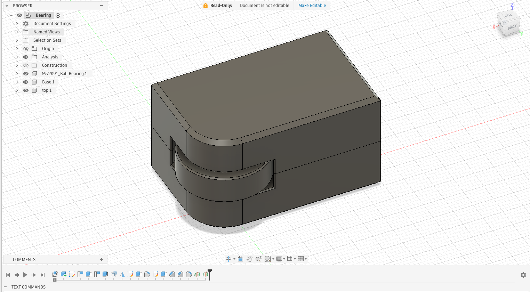Choose the Zoom magnifier tool
The image size is (530, 292).
[258, 259]
